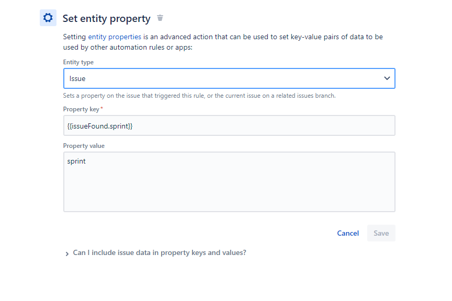This screenshot has width=452, height=301.
Task: Cancel the entity property changes
Action: (x=348, y=233)
